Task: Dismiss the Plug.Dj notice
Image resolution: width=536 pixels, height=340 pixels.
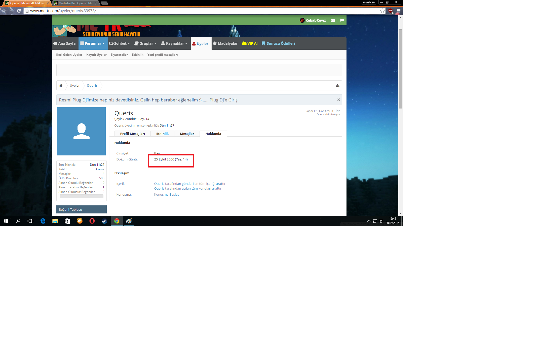Action: click(339, 100)
